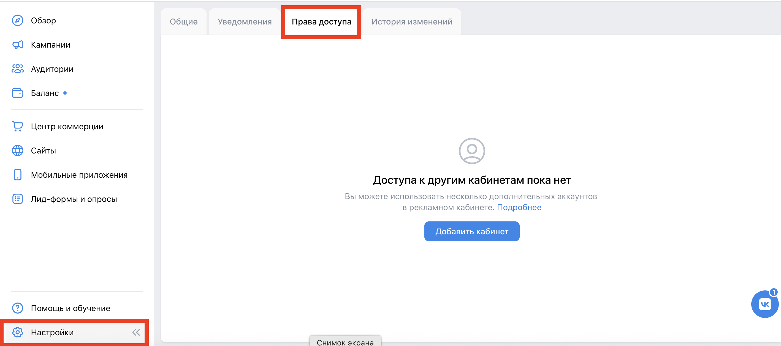Image resolution: width=781 pixels, height=346 pixels.
Task: Open Баланс using the wallet icon
Action: (x=17, y=93)
